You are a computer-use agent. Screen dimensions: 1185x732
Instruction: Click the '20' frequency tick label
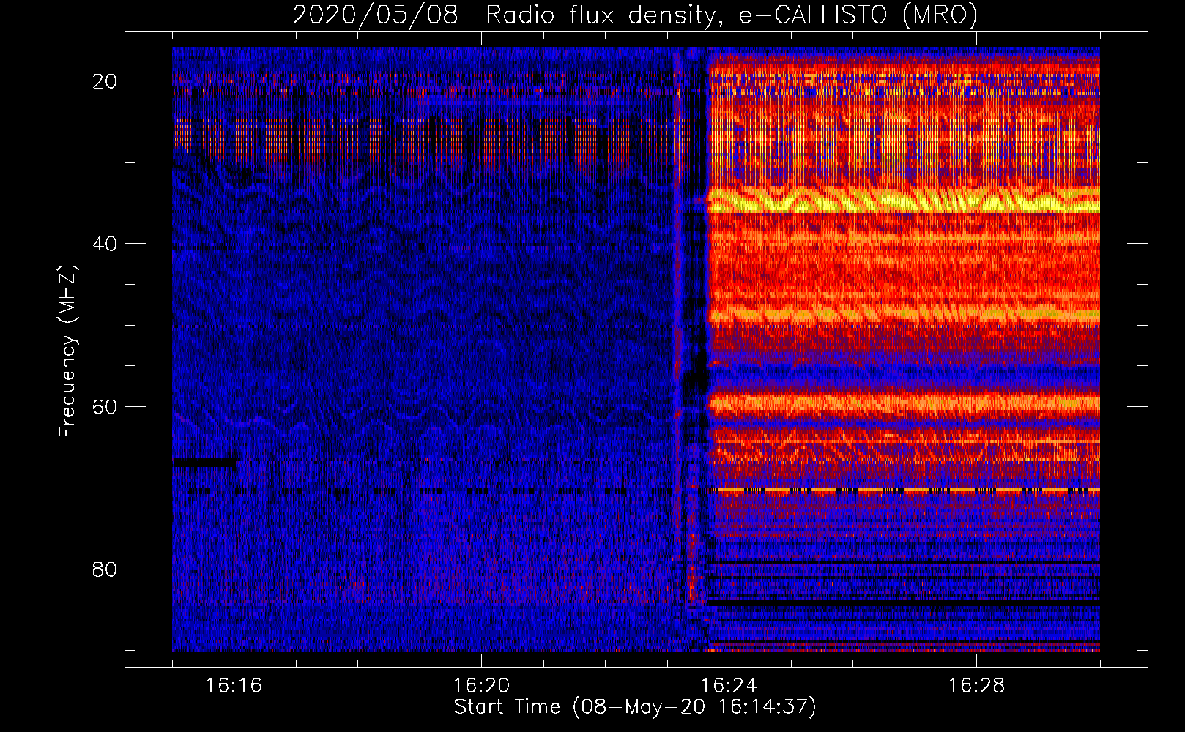pos(105,81)
